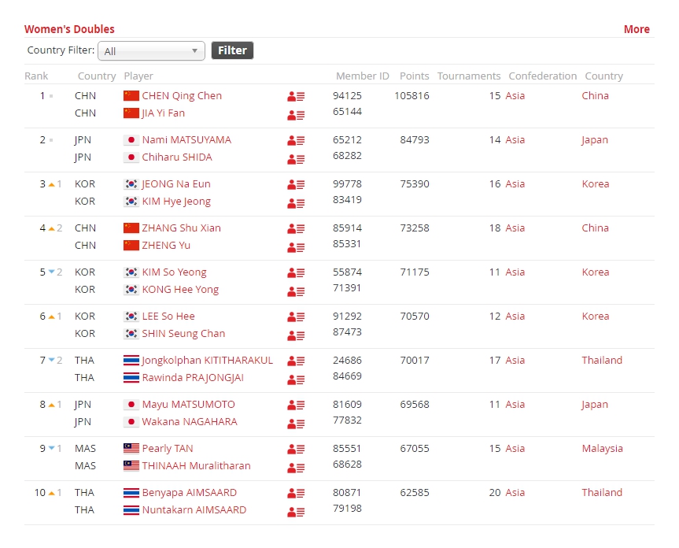Open profile card icon for JEONG Na Eun

pyautogui.click(x=296, y=184)
